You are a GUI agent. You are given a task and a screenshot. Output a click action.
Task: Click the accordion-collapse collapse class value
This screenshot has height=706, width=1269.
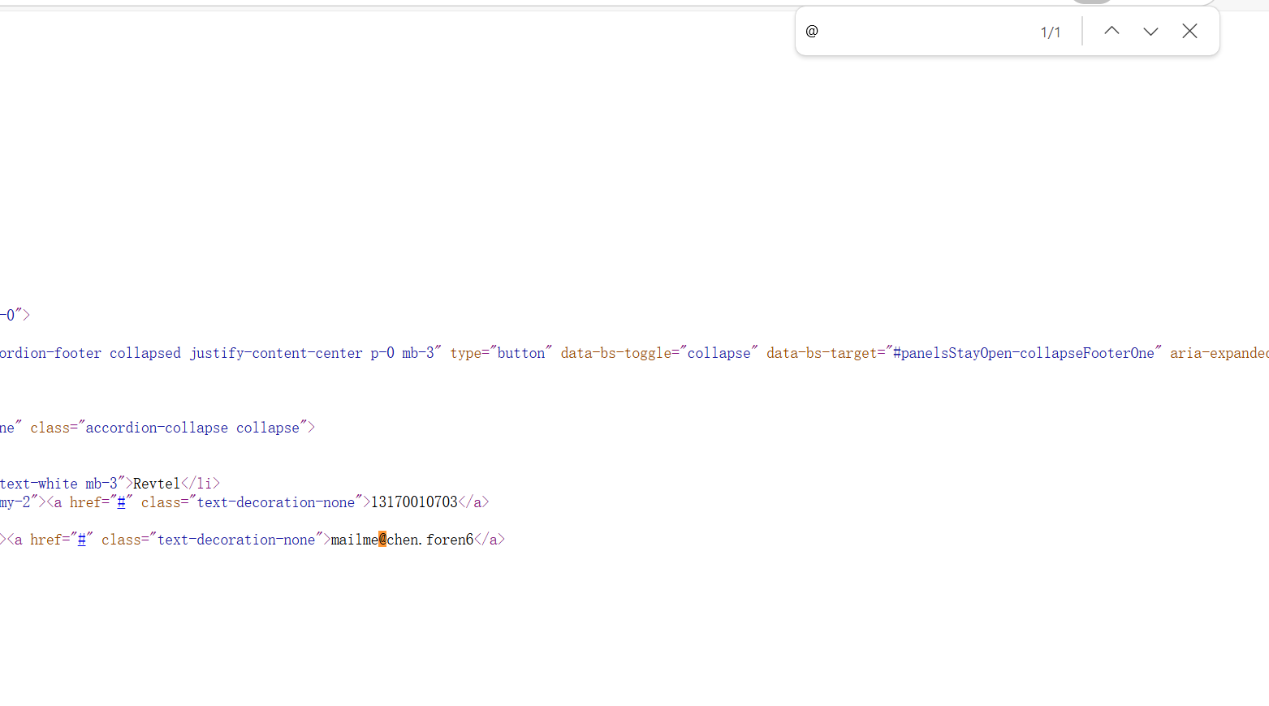tap(192, 428)
